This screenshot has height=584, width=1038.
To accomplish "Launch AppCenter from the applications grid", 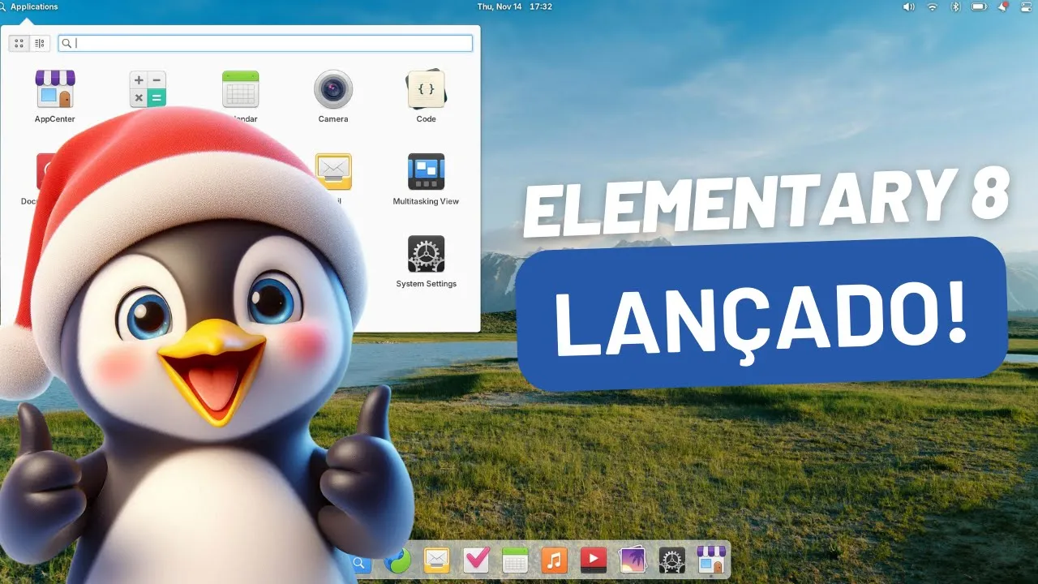I will click(55, 97).
